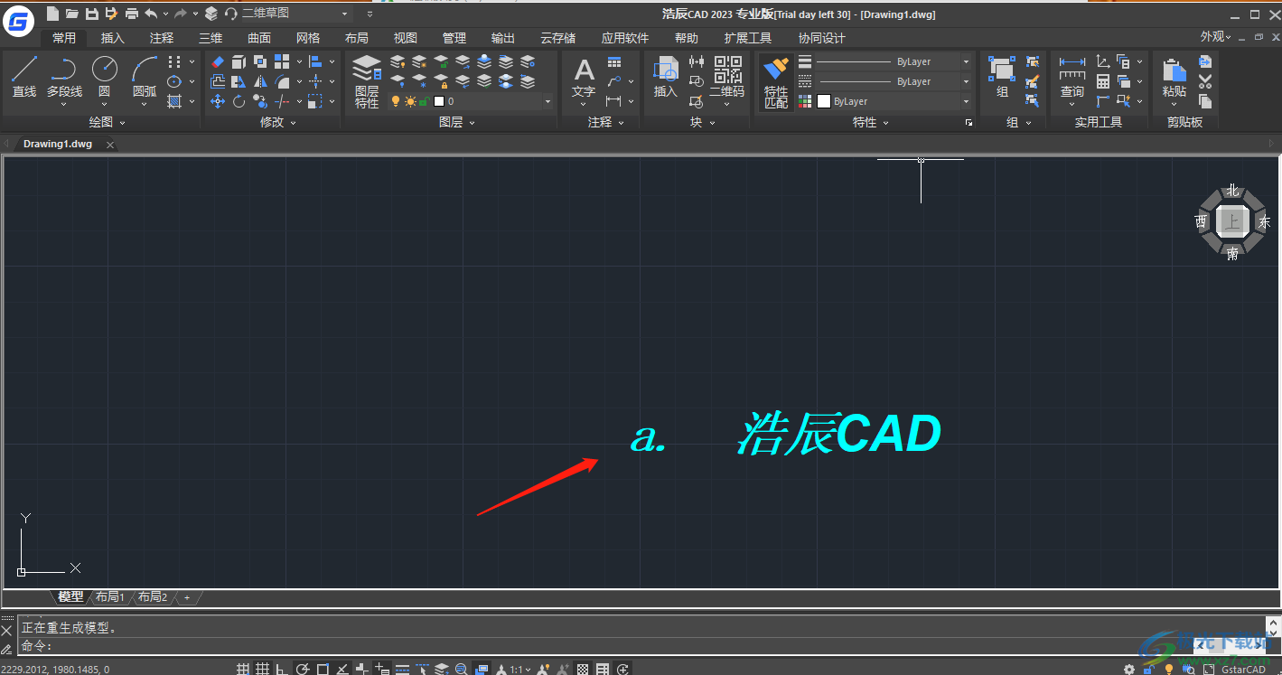Click the Undo arrow in quick access toolbar
This screenshot has width=1282, height=675.
coord(151,14)
